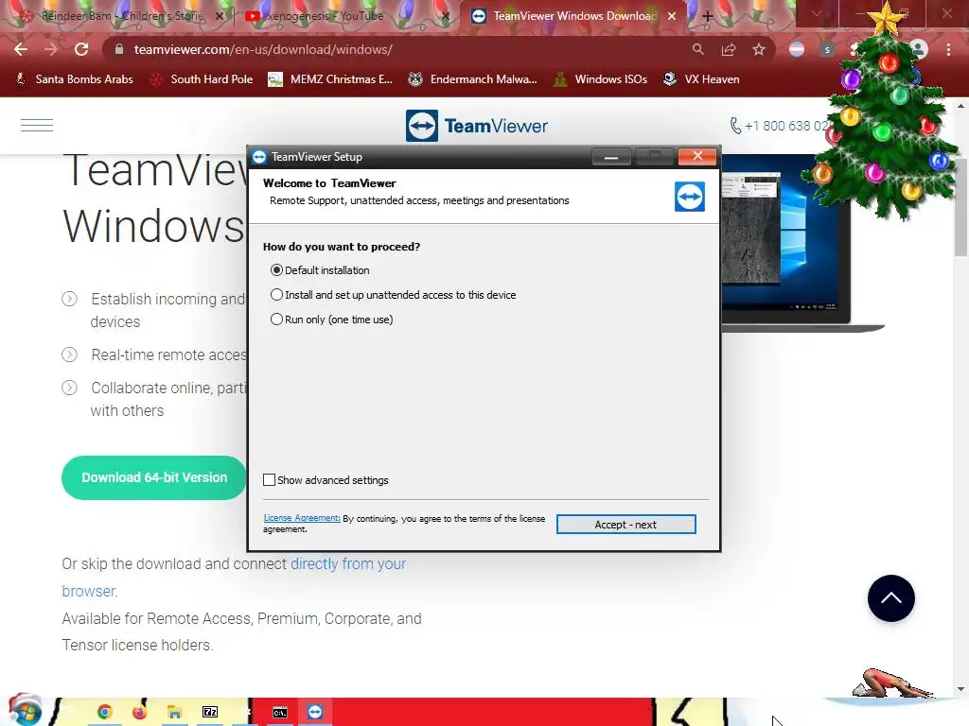Click TeamViewer taskbar icon
969x726 pixels.
tap(315, 712)
